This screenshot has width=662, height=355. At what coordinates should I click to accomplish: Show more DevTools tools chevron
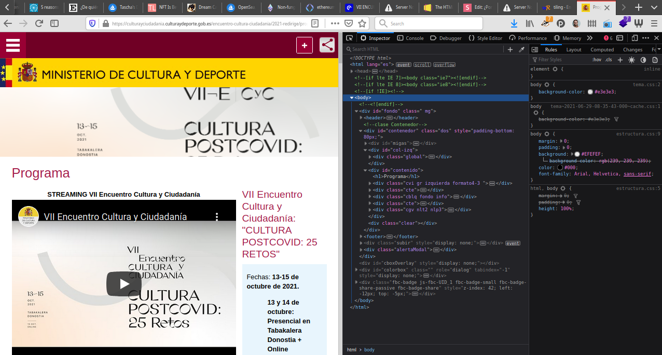590,38
